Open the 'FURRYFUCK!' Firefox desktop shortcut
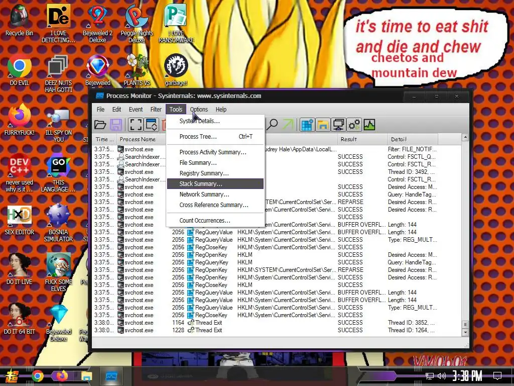 20,120
